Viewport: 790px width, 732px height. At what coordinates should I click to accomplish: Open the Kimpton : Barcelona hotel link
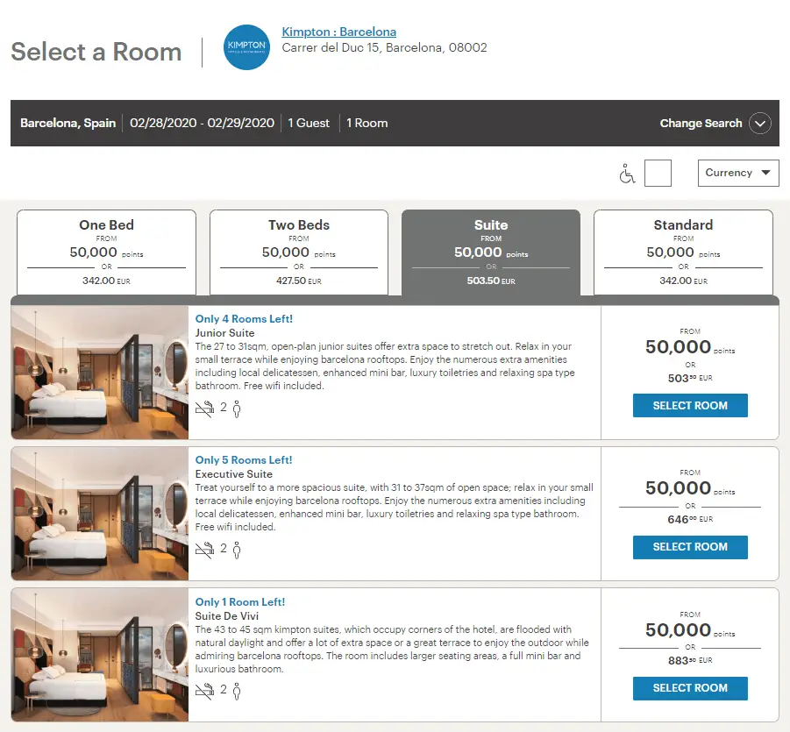(338, 32)
